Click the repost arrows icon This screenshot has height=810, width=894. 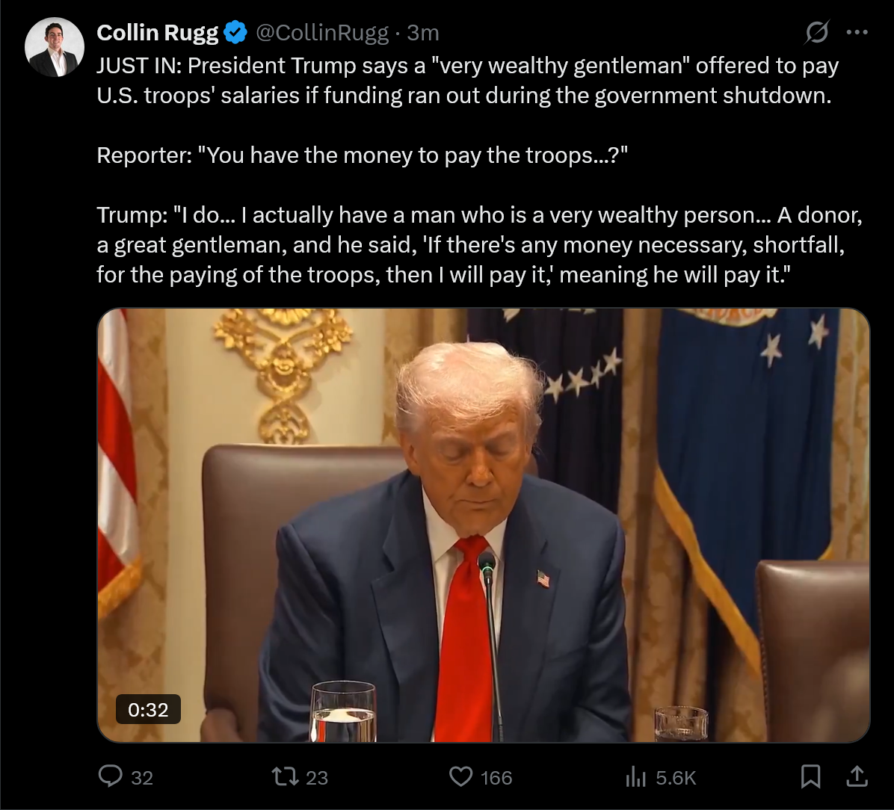285,776
